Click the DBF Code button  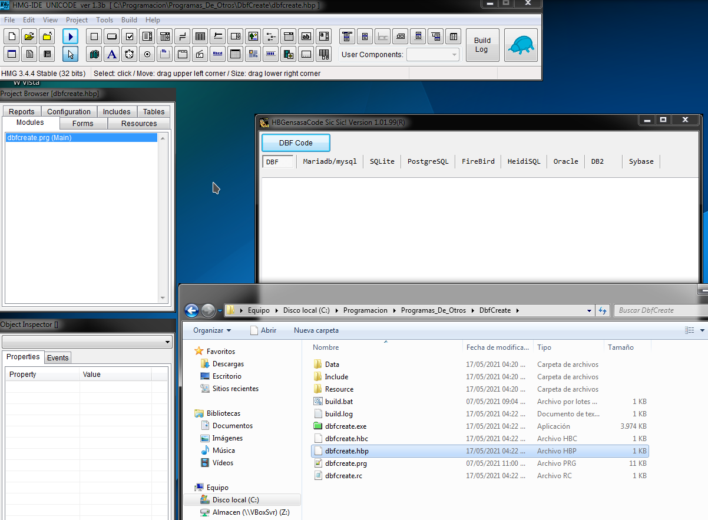(x=295, y=143)
